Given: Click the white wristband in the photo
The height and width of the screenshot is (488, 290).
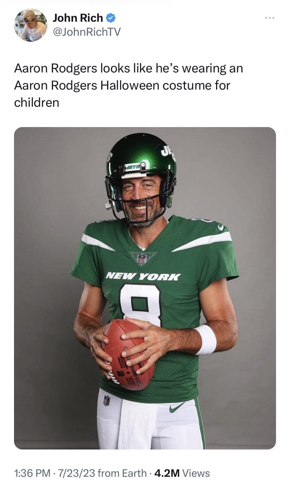Looking at the screenshot, I should pos(206,340).
